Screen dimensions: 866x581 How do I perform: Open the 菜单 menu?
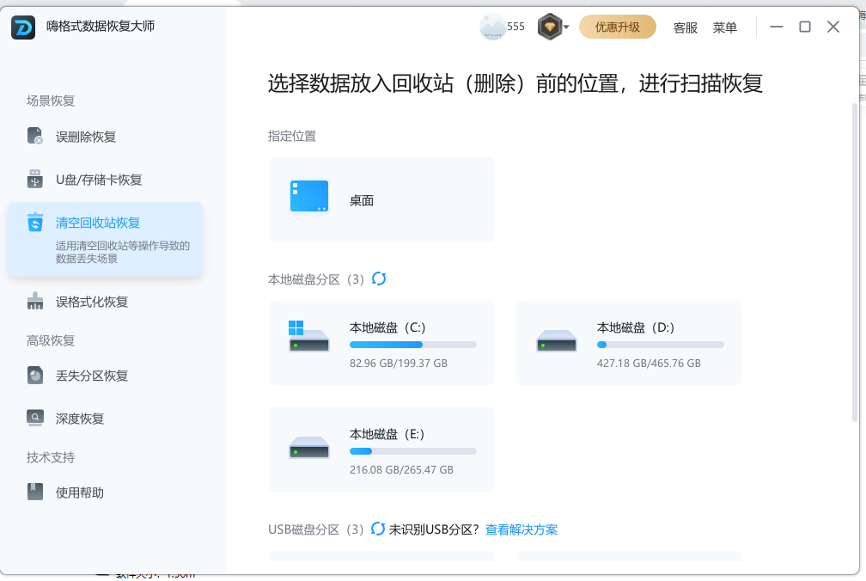point(724,28)
